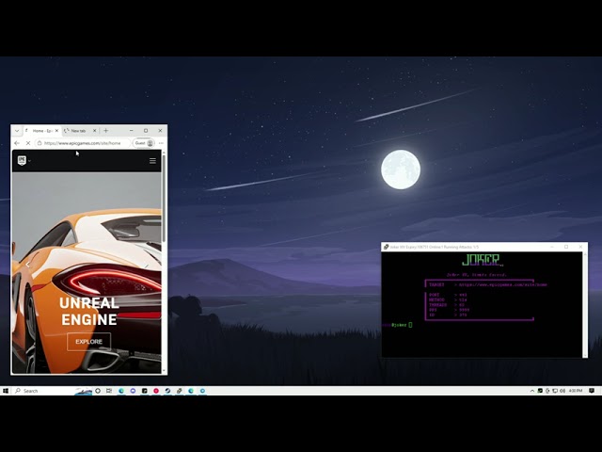This screenshot has width=602, height=452.
Task: Open the tab actions chevron in browser
Action: click(17, 131)
